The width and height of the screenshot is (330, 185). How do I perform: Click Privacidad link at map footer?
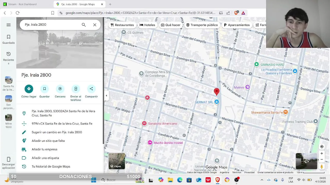[249, 172]
